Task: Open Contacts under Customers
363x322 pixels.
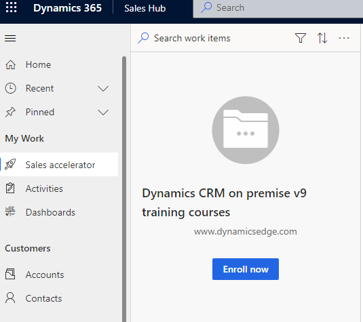Action: [59, 298]
